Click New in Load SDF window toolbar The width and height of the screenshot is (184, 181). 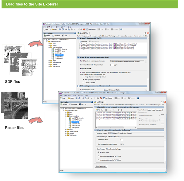46,30
